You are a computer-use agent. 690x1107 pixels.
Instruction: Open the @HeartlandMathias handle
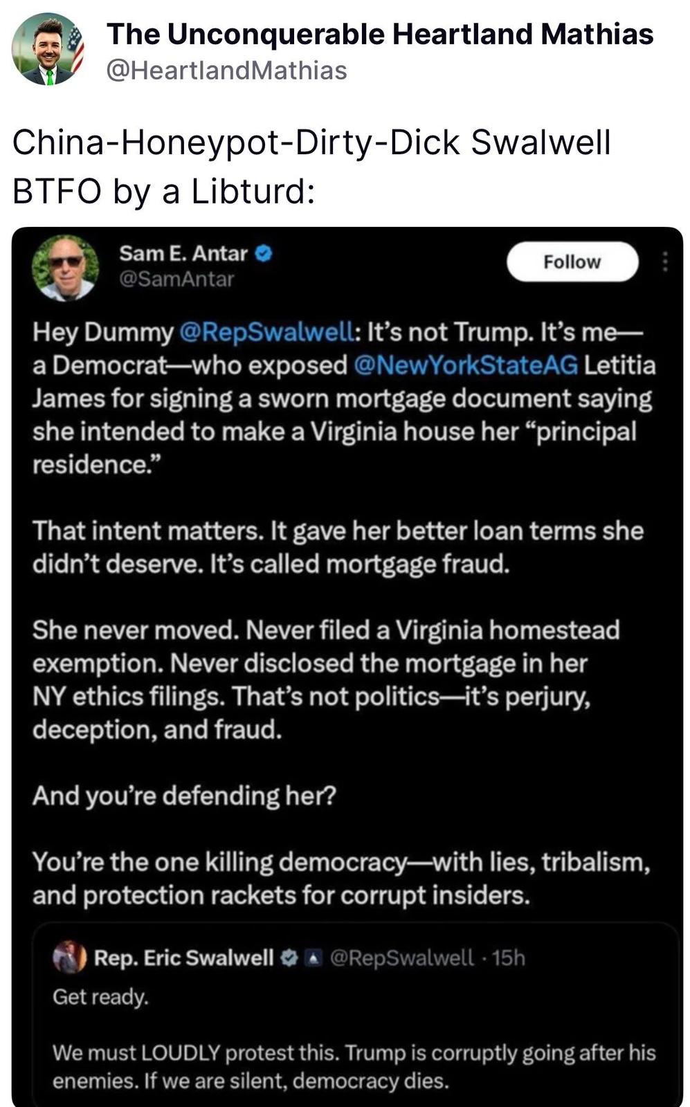pos(226,71)
